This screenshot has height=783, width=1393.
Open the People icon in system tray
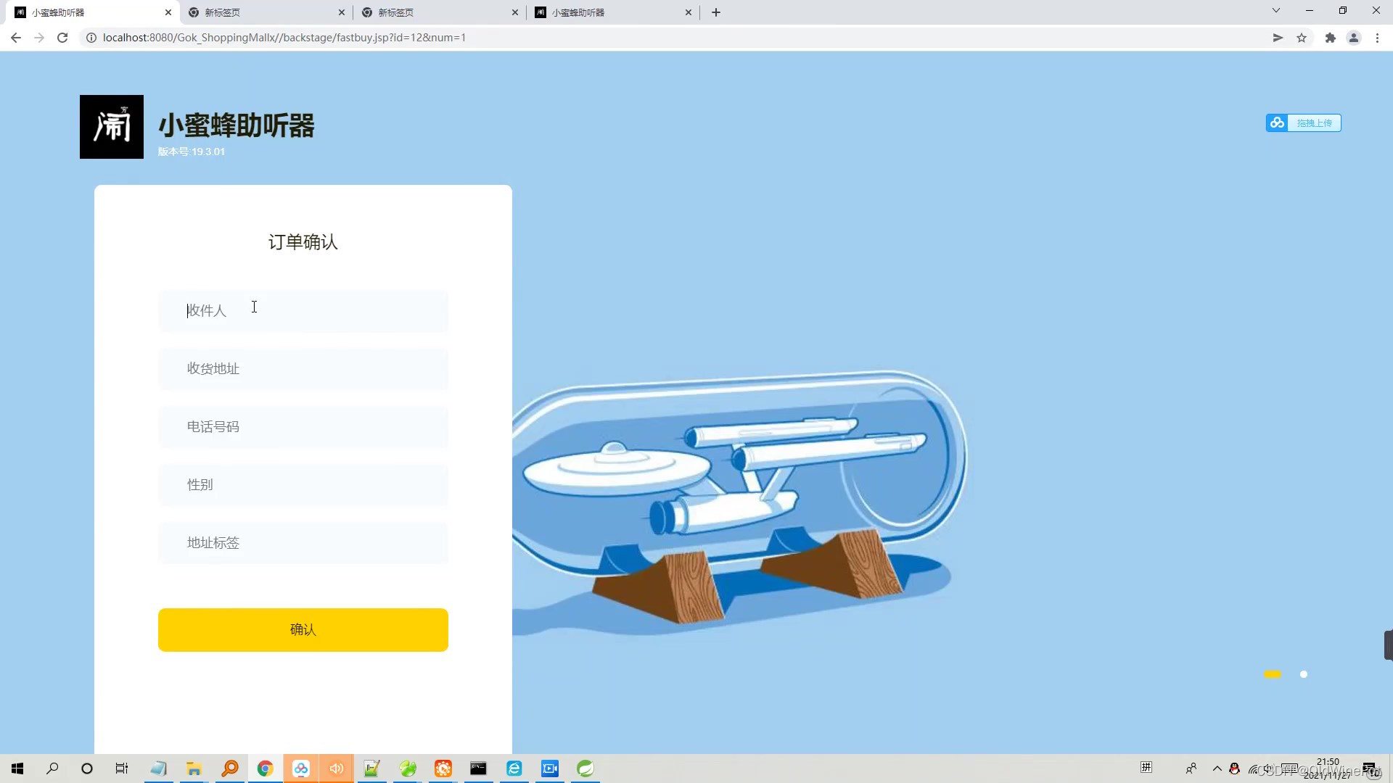tap(1191, 768)
